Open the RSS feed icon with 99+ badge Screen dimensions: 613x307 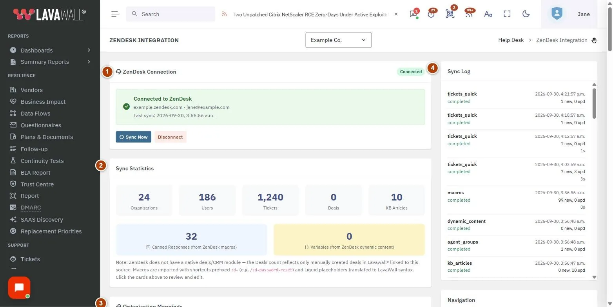[x=469, y=14]
